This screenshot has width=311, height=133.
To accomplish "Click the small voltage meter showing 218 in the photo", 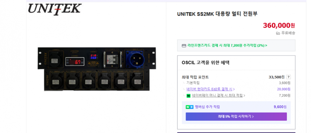I will point(93,56).
